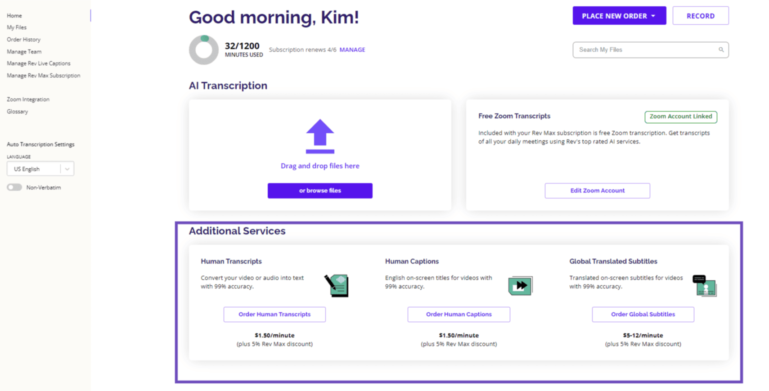Image resolution: width=769 pixels, height=391 pixels.
Task: Open Manage Team page
Action: tap(24, 52)
